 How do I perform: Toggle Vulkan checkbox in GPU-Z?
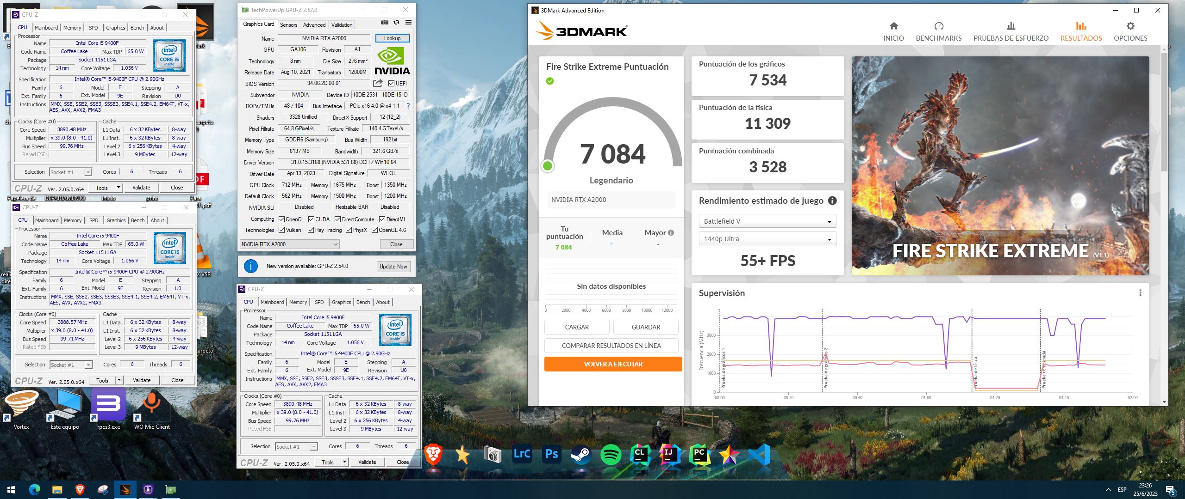coord(281,230)
